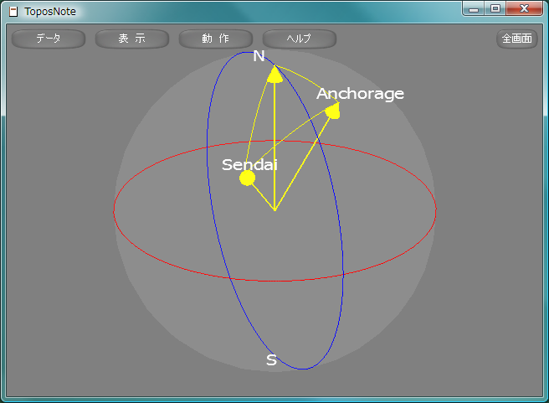The width and height of the screenshot is (549, 403).
Task: Close the ToposNote window
Action: 524,8
